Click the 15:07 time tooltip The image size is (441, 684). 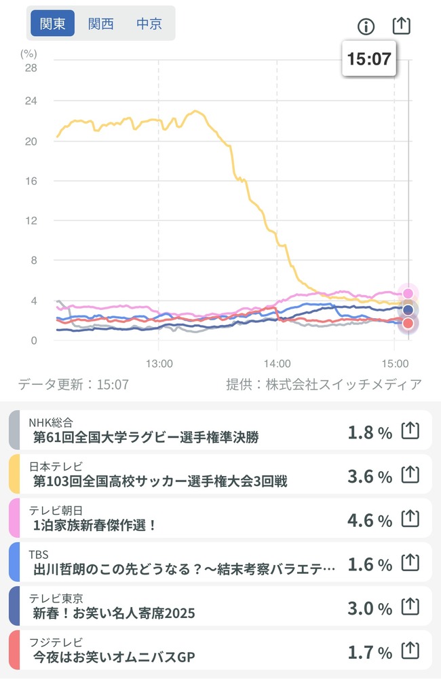369,58
